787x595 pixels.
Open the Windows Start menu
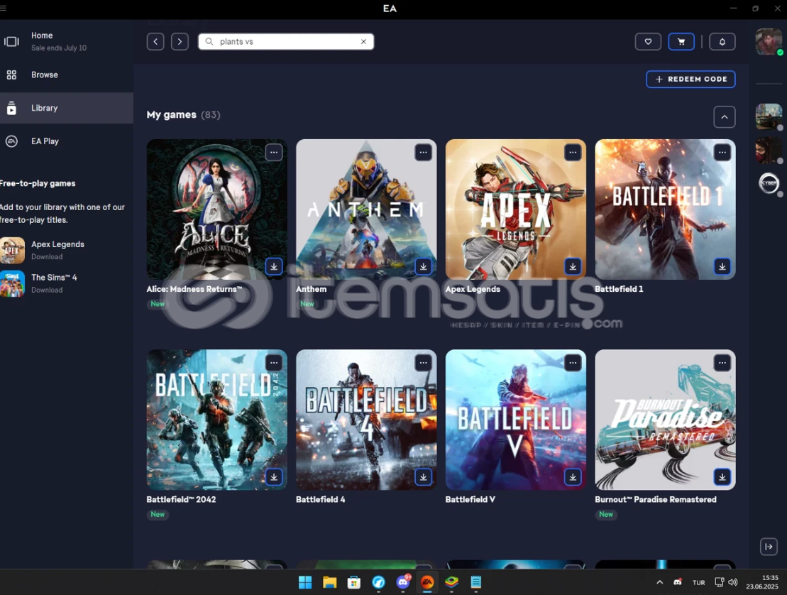(305, 582)
